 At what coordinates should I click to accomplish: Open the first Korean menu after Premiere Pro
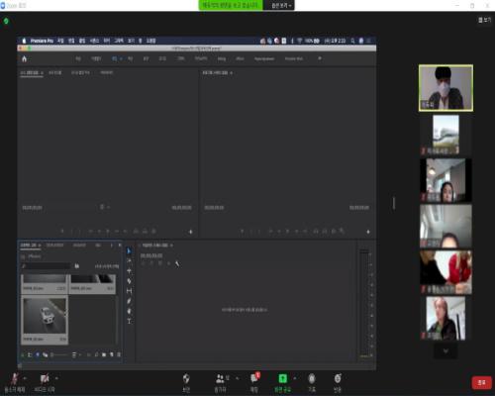coord(60,41)
